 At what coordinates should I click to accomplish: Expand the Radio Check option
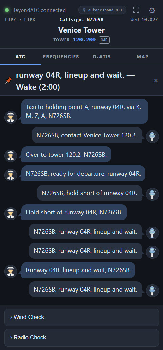coord(81,337)
